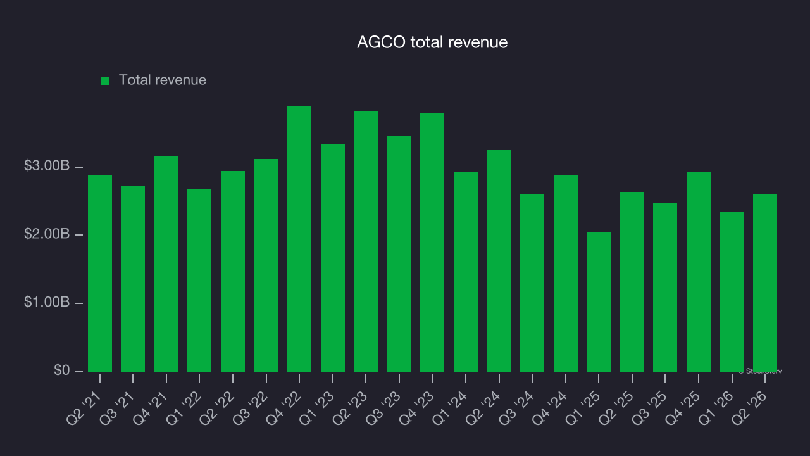Click the '$2.00B' y-axis label
This screenshot has height=456, width=810.
pyautogui.click(x=46, y=234)
